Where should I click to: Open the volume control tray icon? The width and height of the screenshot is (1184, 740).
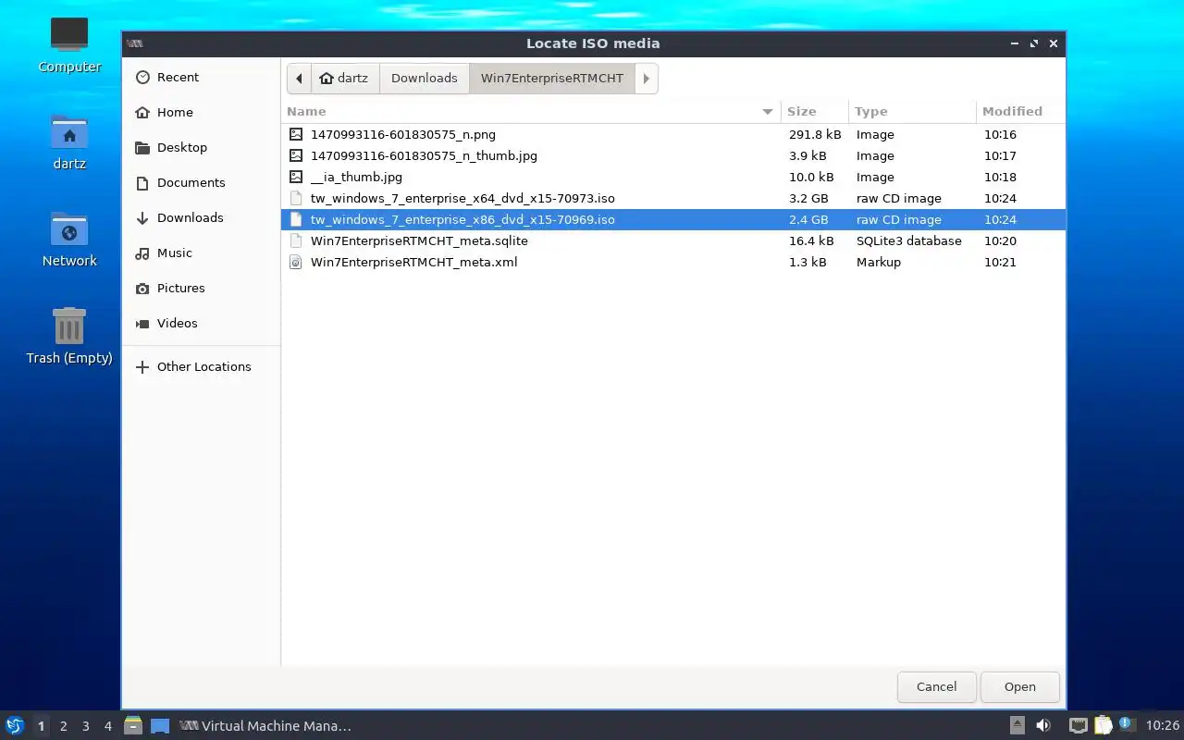(x=1043, y=726)
